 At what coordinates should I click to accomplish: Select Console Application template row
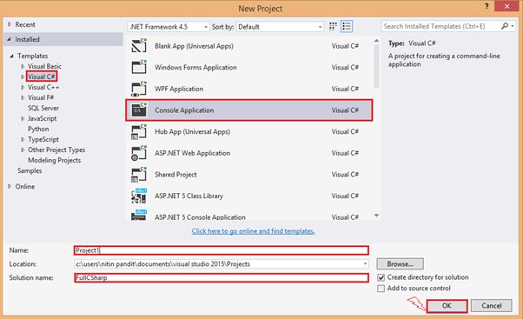pyautogui.click(x=249, y=110)
